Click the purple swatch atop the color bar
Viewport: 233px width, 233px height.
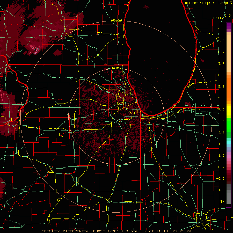click(229, 26)
